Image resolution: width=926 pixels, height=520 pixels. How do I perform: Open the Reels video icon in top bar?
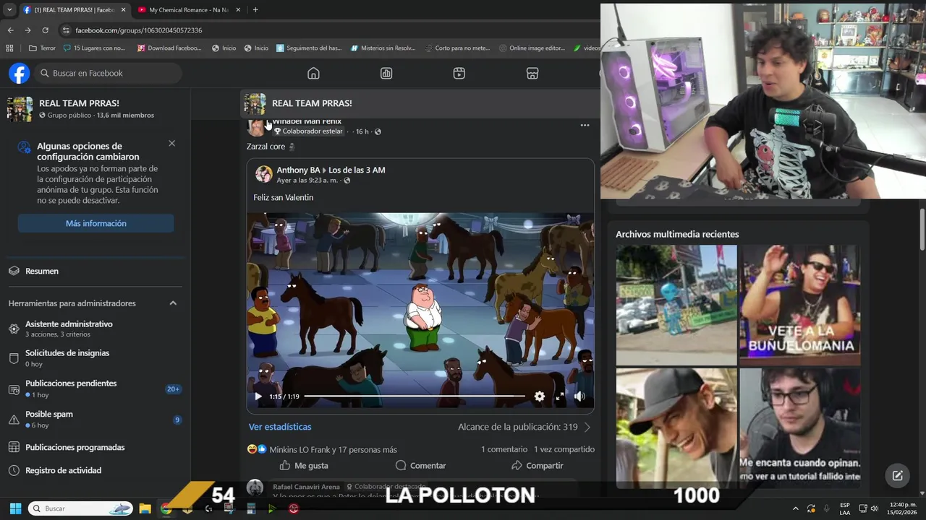click(459, 73)
